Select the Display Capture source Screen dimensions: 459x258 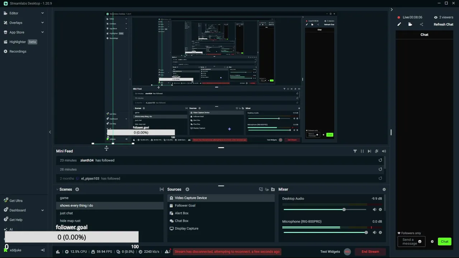tap(221, 229)
